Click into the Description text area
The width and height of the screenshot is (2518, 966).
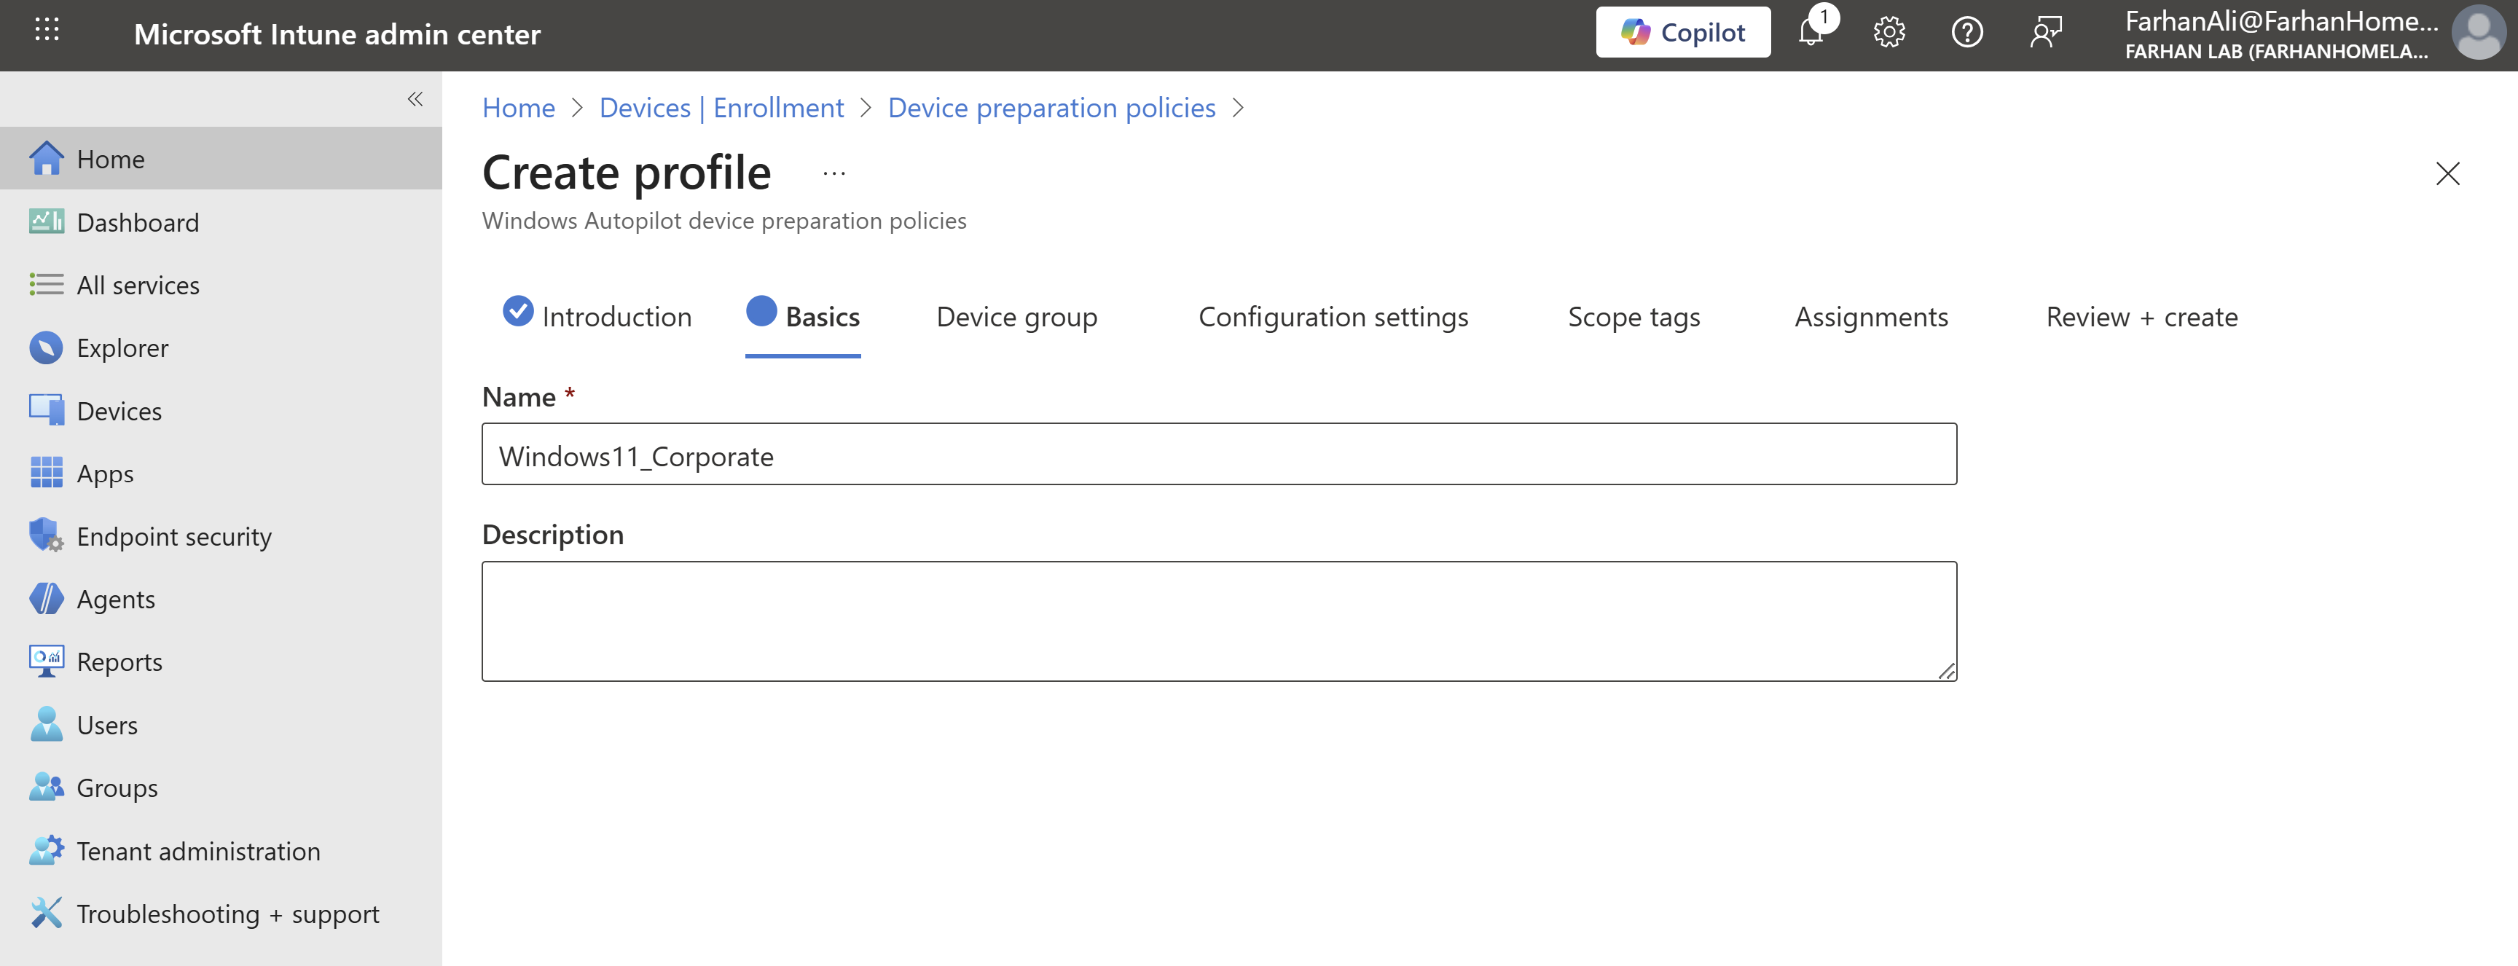(x=1218, y=621)
